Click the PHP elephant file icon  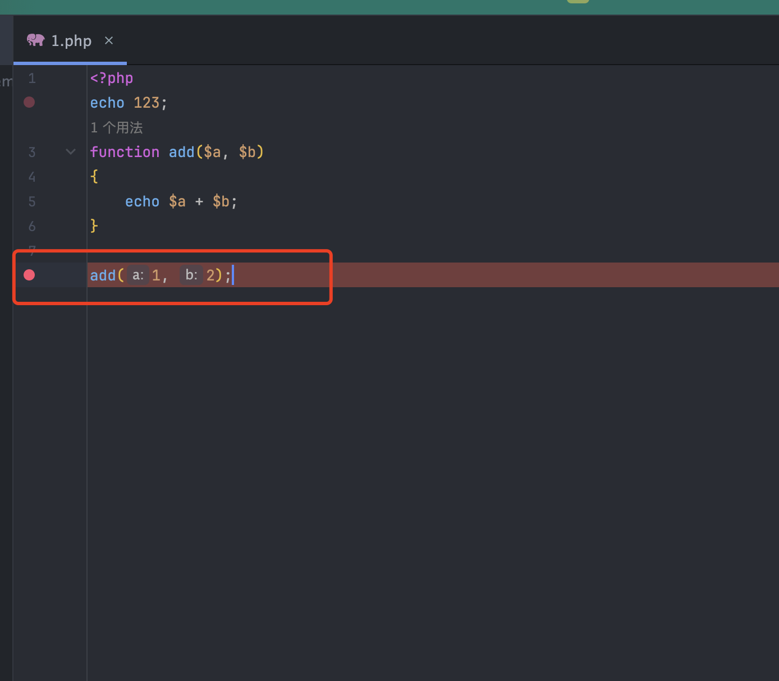35,40
